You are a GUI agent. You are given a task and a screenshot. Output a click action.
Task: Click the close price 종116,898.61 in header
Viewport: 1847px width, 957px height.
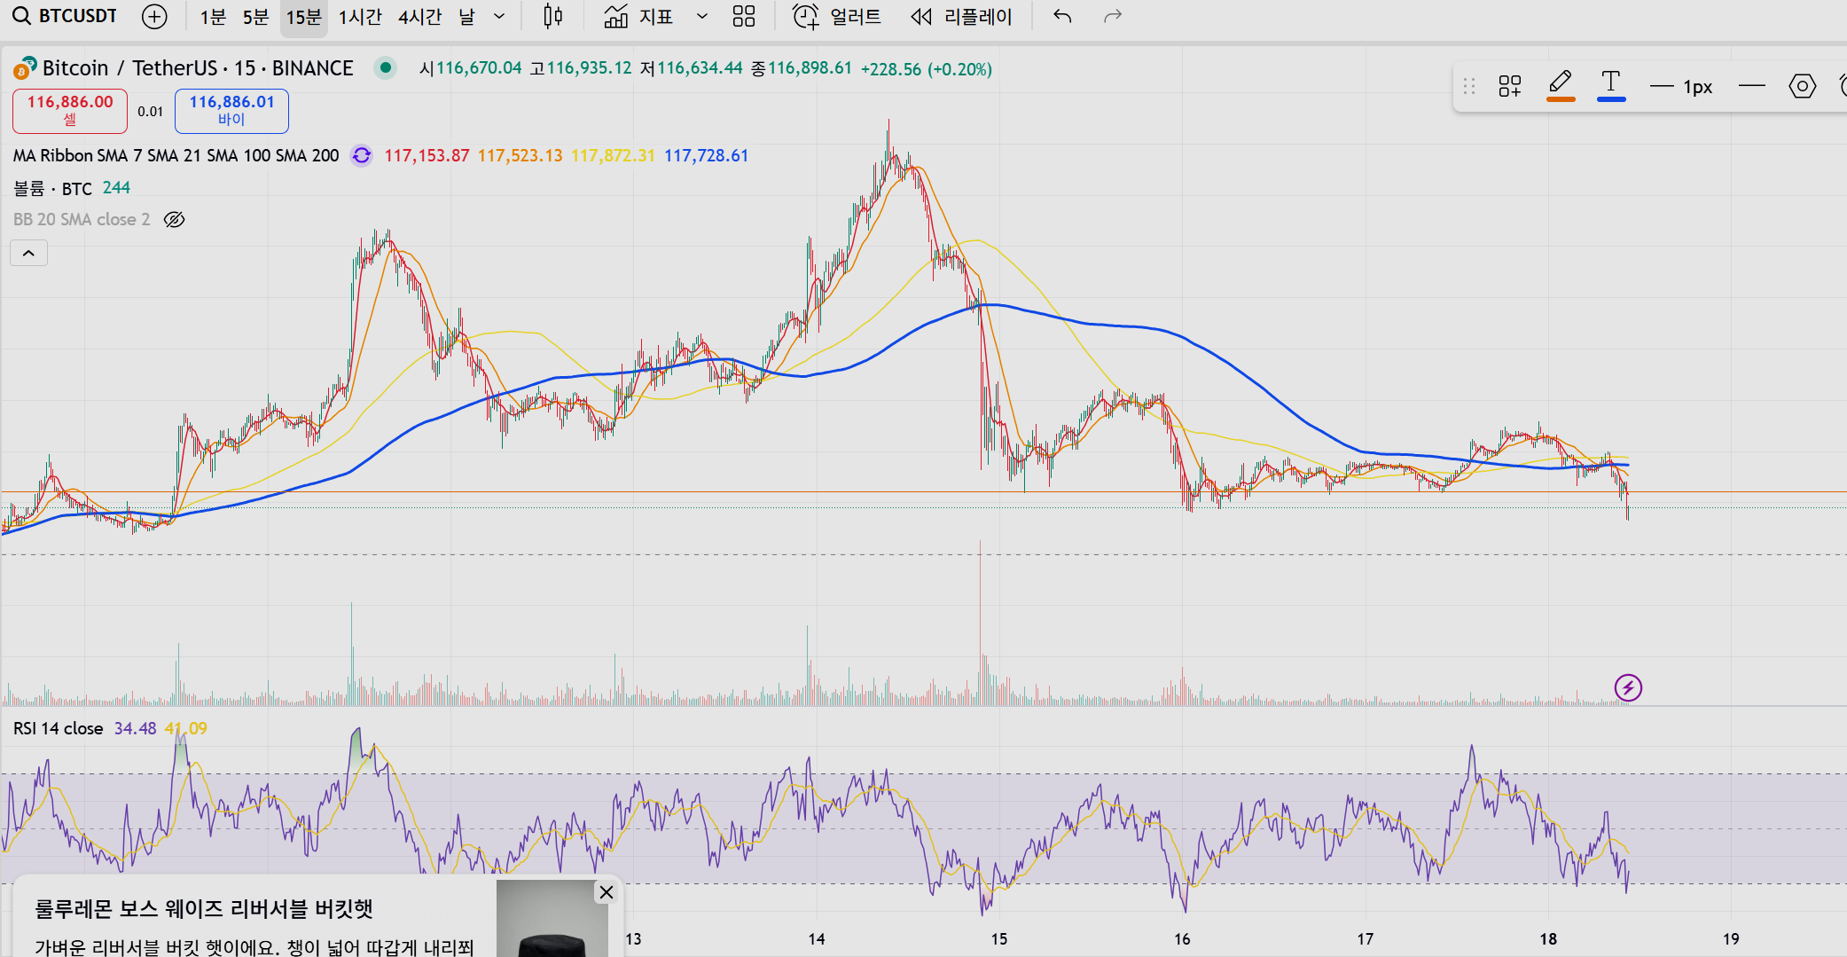coord(802,68)
